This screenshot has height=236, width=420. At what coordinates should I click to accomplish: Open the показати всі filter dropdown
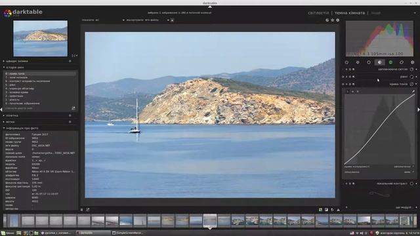click(103, 20)
